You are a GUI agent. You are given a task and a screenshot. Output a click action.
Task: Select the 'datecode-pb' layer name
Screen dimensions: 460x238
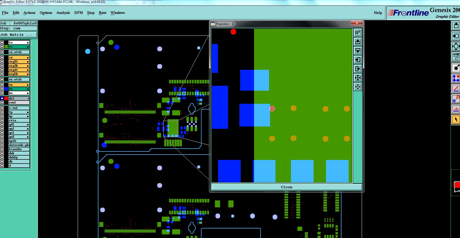pos(19,145)
